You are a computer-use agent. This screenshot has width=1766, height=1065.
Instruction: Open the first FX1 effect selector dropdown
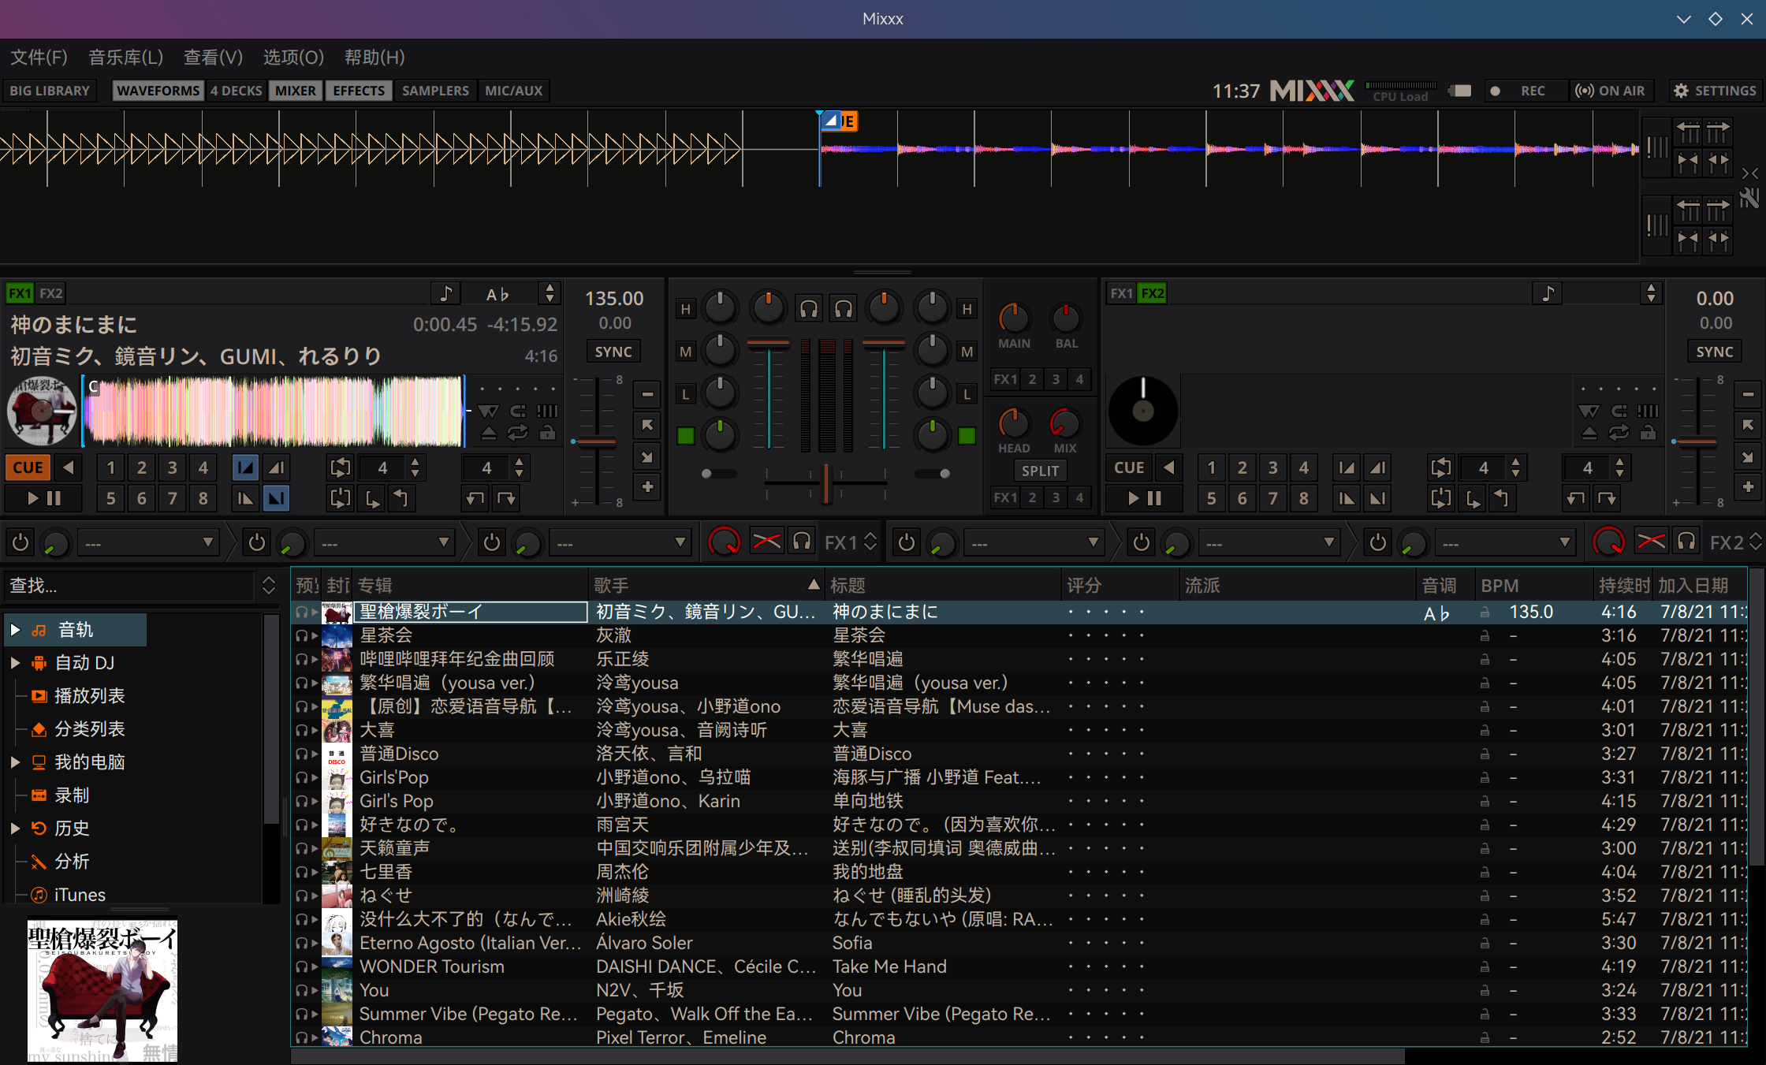coord(148,542)
